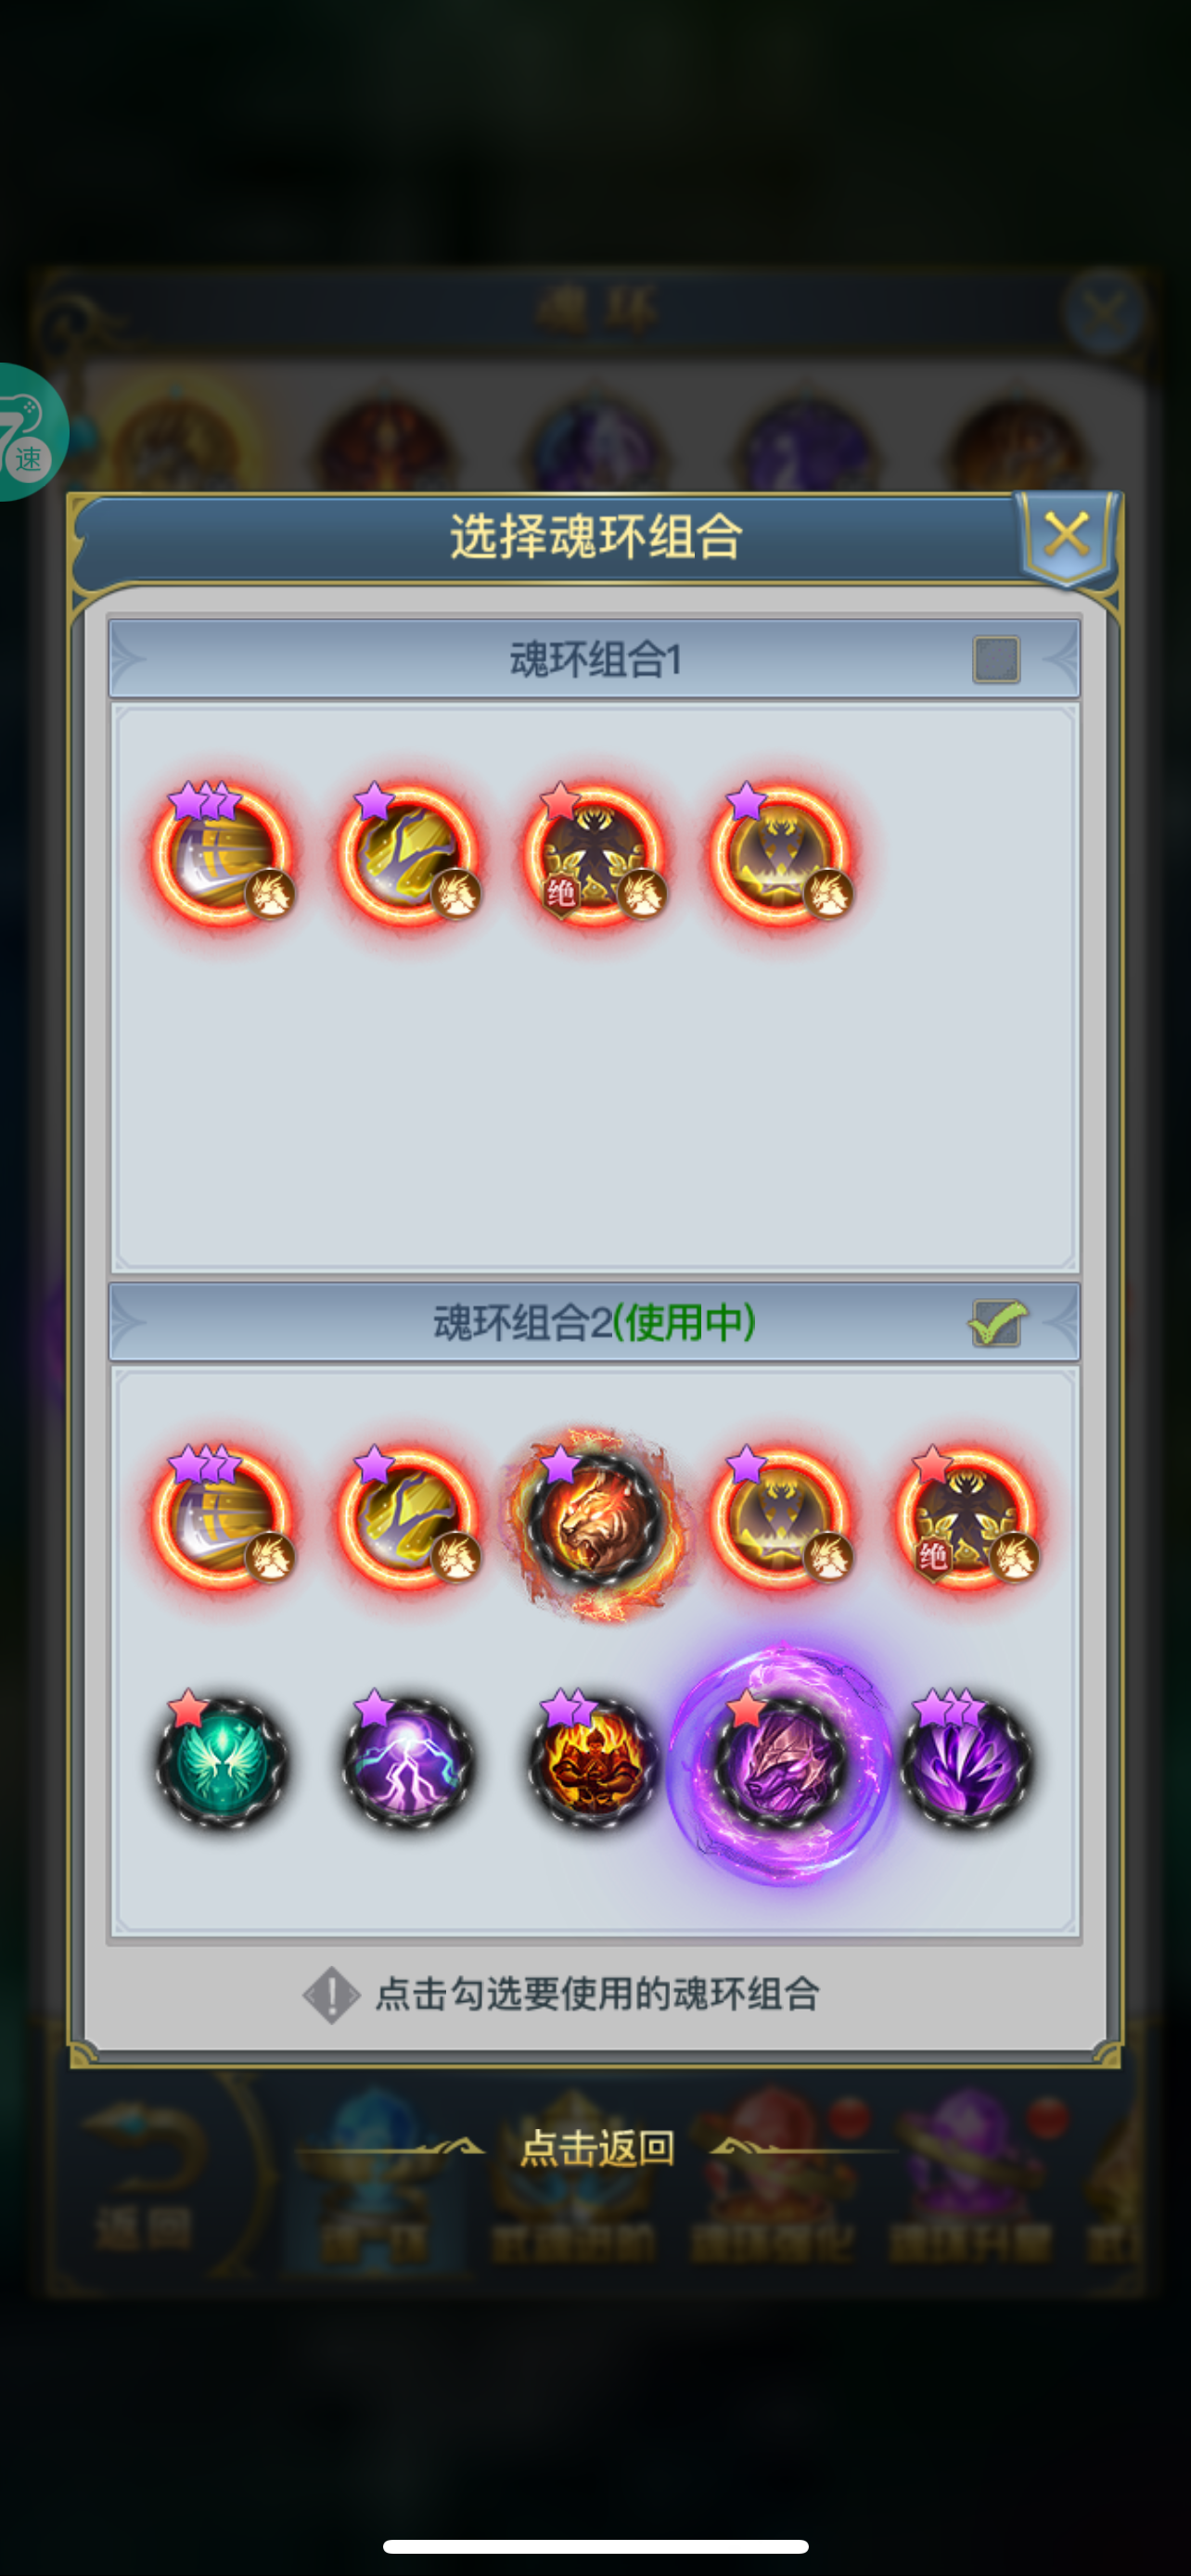Select three-star shield ring in 组合1

click(222, 855)
